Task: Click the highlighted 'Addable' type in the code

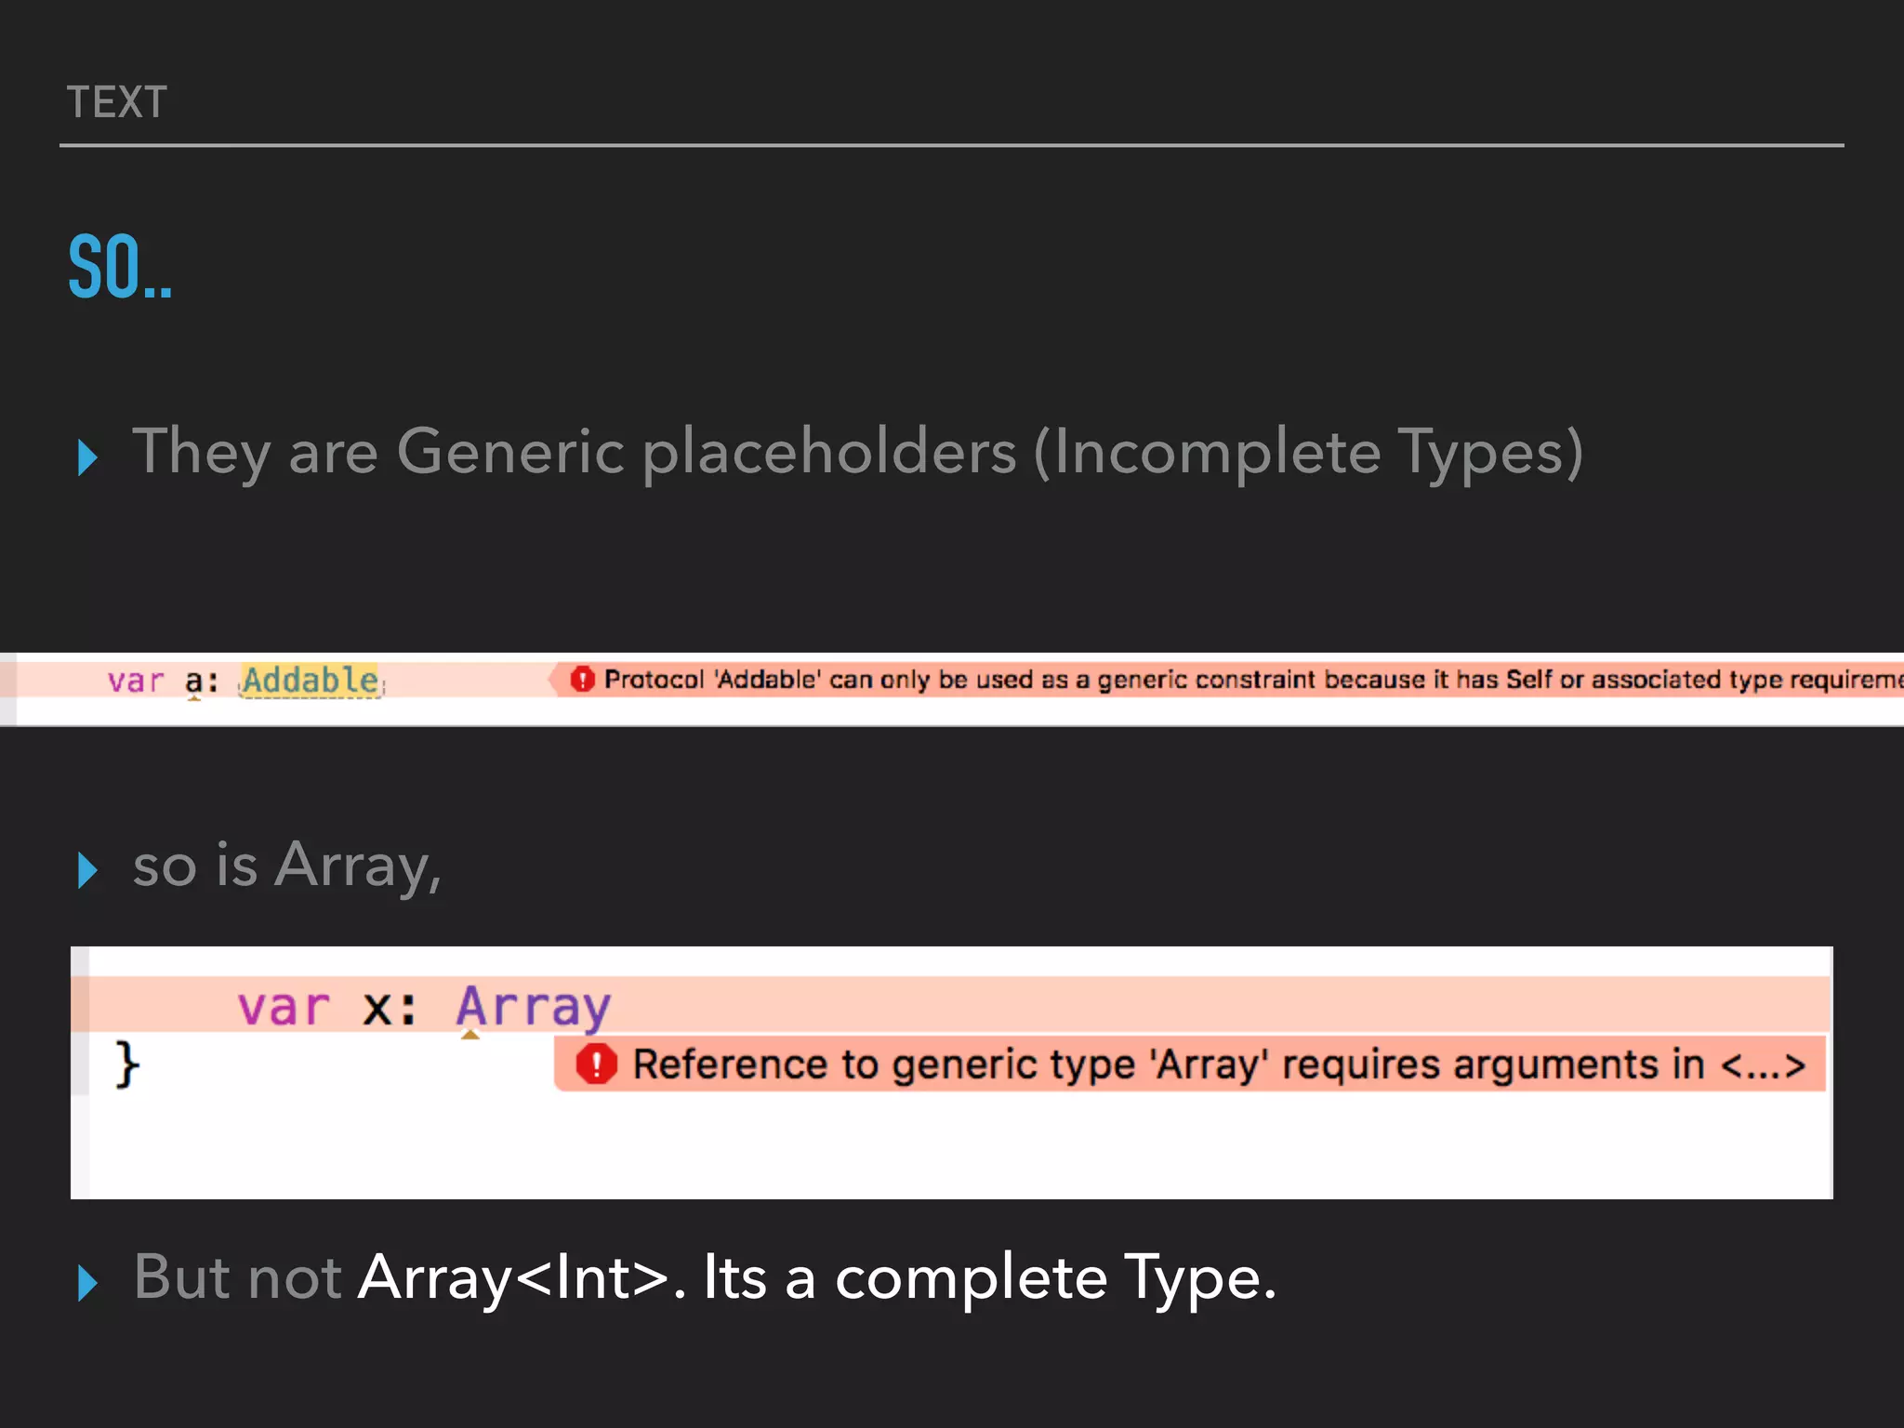Action: 311,680
